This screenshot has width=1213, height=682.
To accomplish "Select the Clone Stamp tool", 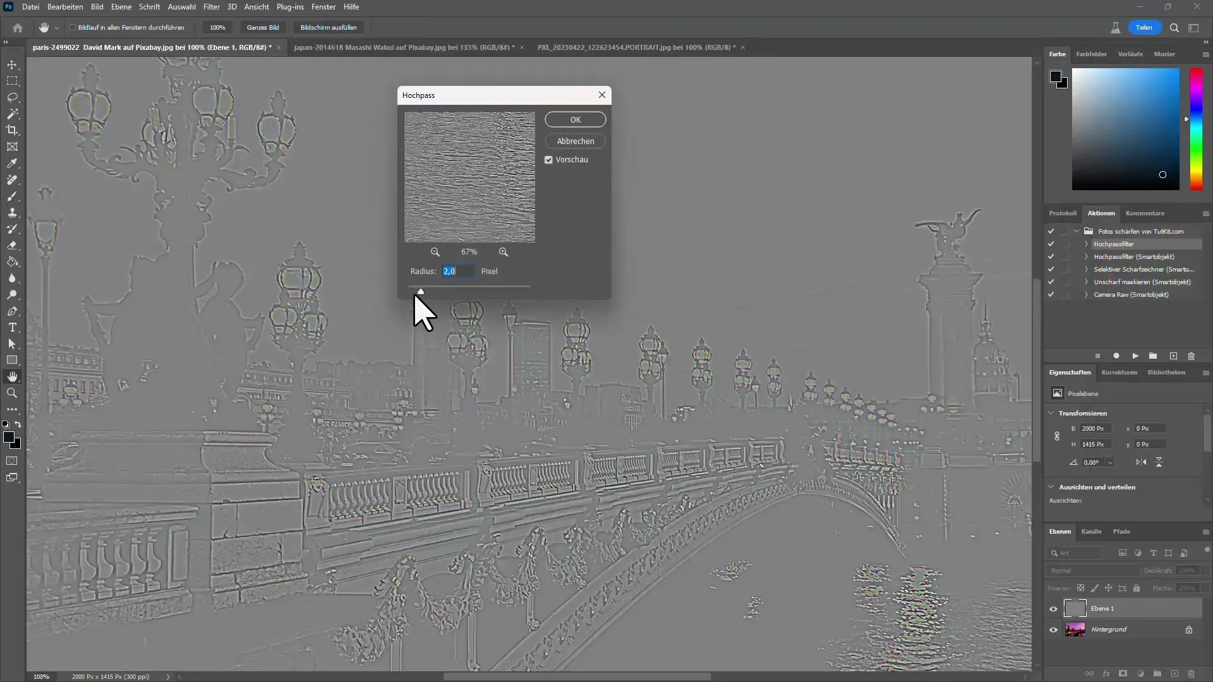I will tap(12, 212).
